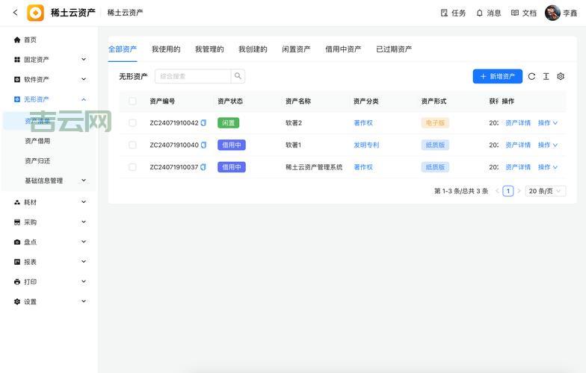586x373 pixels.
Task: Click page number 1 in pagination
Action: pos(508,191)
